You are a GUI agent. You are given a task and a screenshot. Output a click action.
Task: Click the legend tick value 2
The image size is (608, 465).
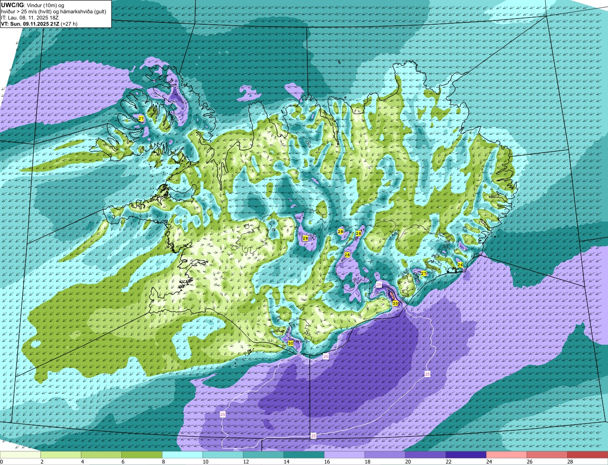(x=41, y=462)
